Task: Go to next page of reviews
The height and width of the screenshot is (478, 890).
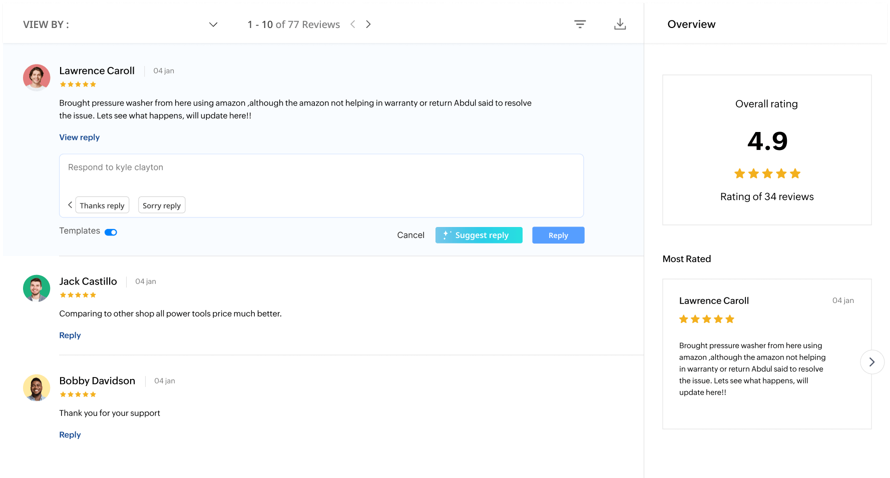Action: click(x=368, y=24)
